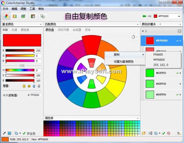The image size is (184, 143).
Task: Toggle the checkmark on the #FF0000 favorite
Action: (x=177, y=41)
